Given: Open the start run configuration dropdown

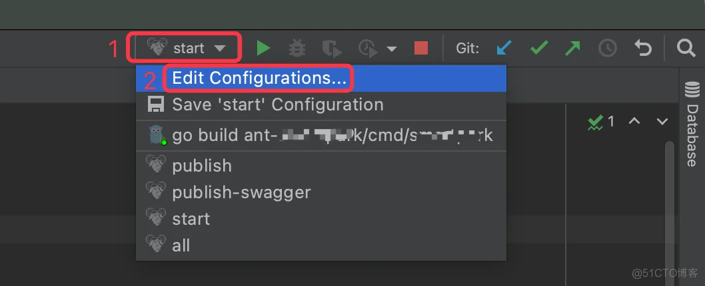Looking at the screenshot, I should click(x=185, y=48).
